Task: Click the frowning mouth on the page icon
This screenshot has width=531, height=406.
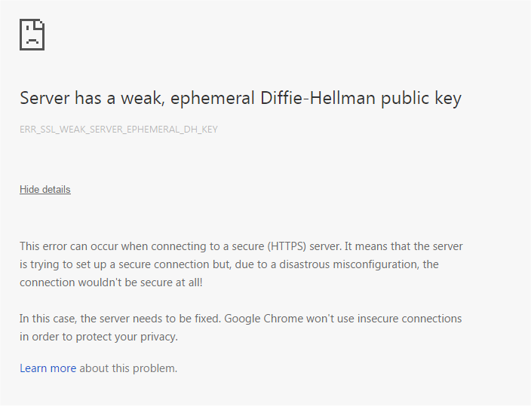Action: [x=32, y=41]
